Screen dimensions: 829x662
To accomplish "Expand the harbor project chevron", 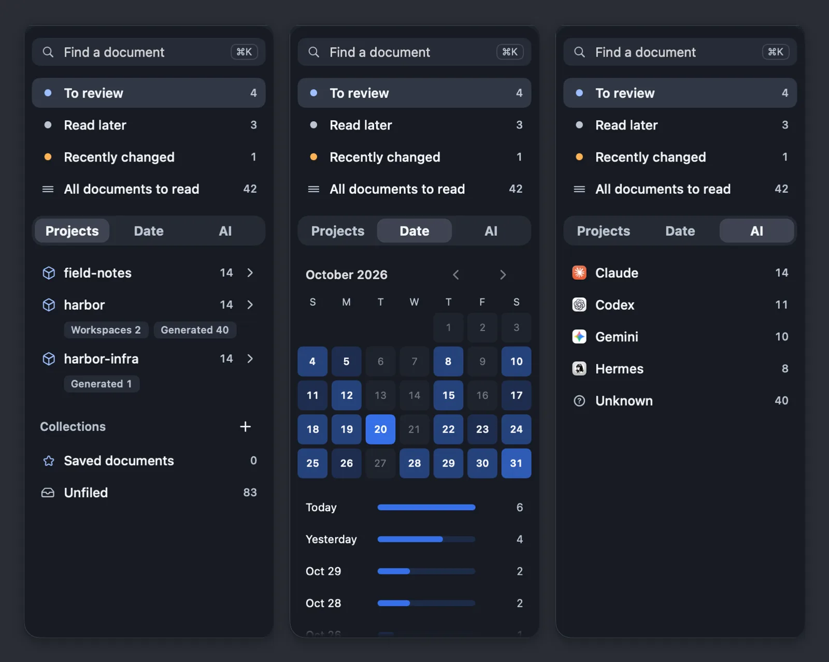I will 250,305.
